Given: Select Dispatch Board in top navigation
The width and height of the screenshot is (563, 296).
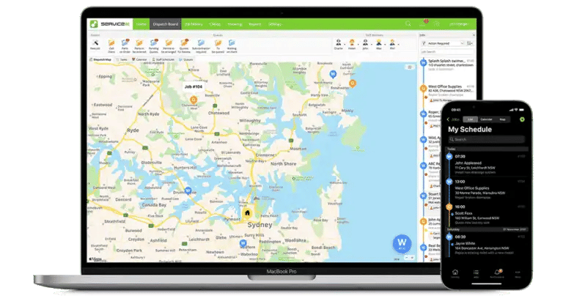Looking at the screenshot, I should pos(166,24).
